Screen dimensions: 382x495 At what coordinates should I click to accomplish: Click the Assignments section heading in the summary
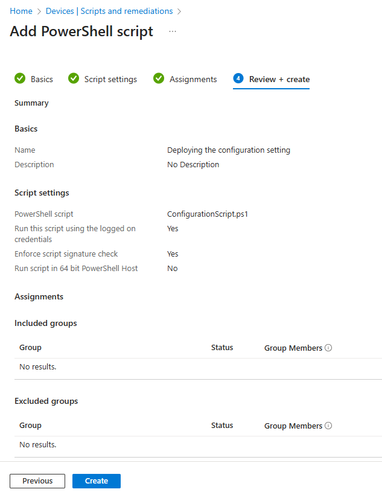coord(39,297)
